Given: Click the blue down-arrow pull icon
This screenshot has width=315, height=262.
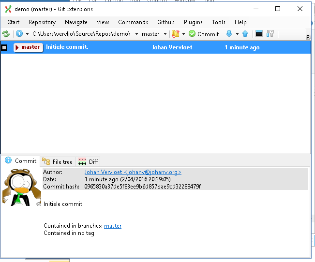Looking at the screenshot, I should coord(229,33).
